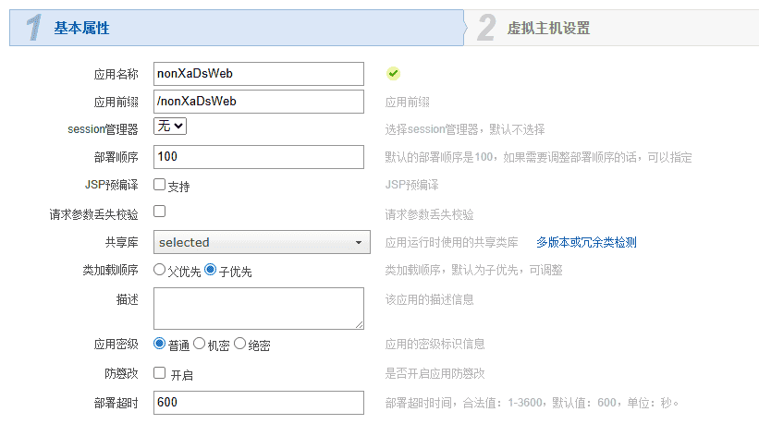Open the session管理器 dropdown
The height and width of the screenshot is (424, 759).
(171, 125)
